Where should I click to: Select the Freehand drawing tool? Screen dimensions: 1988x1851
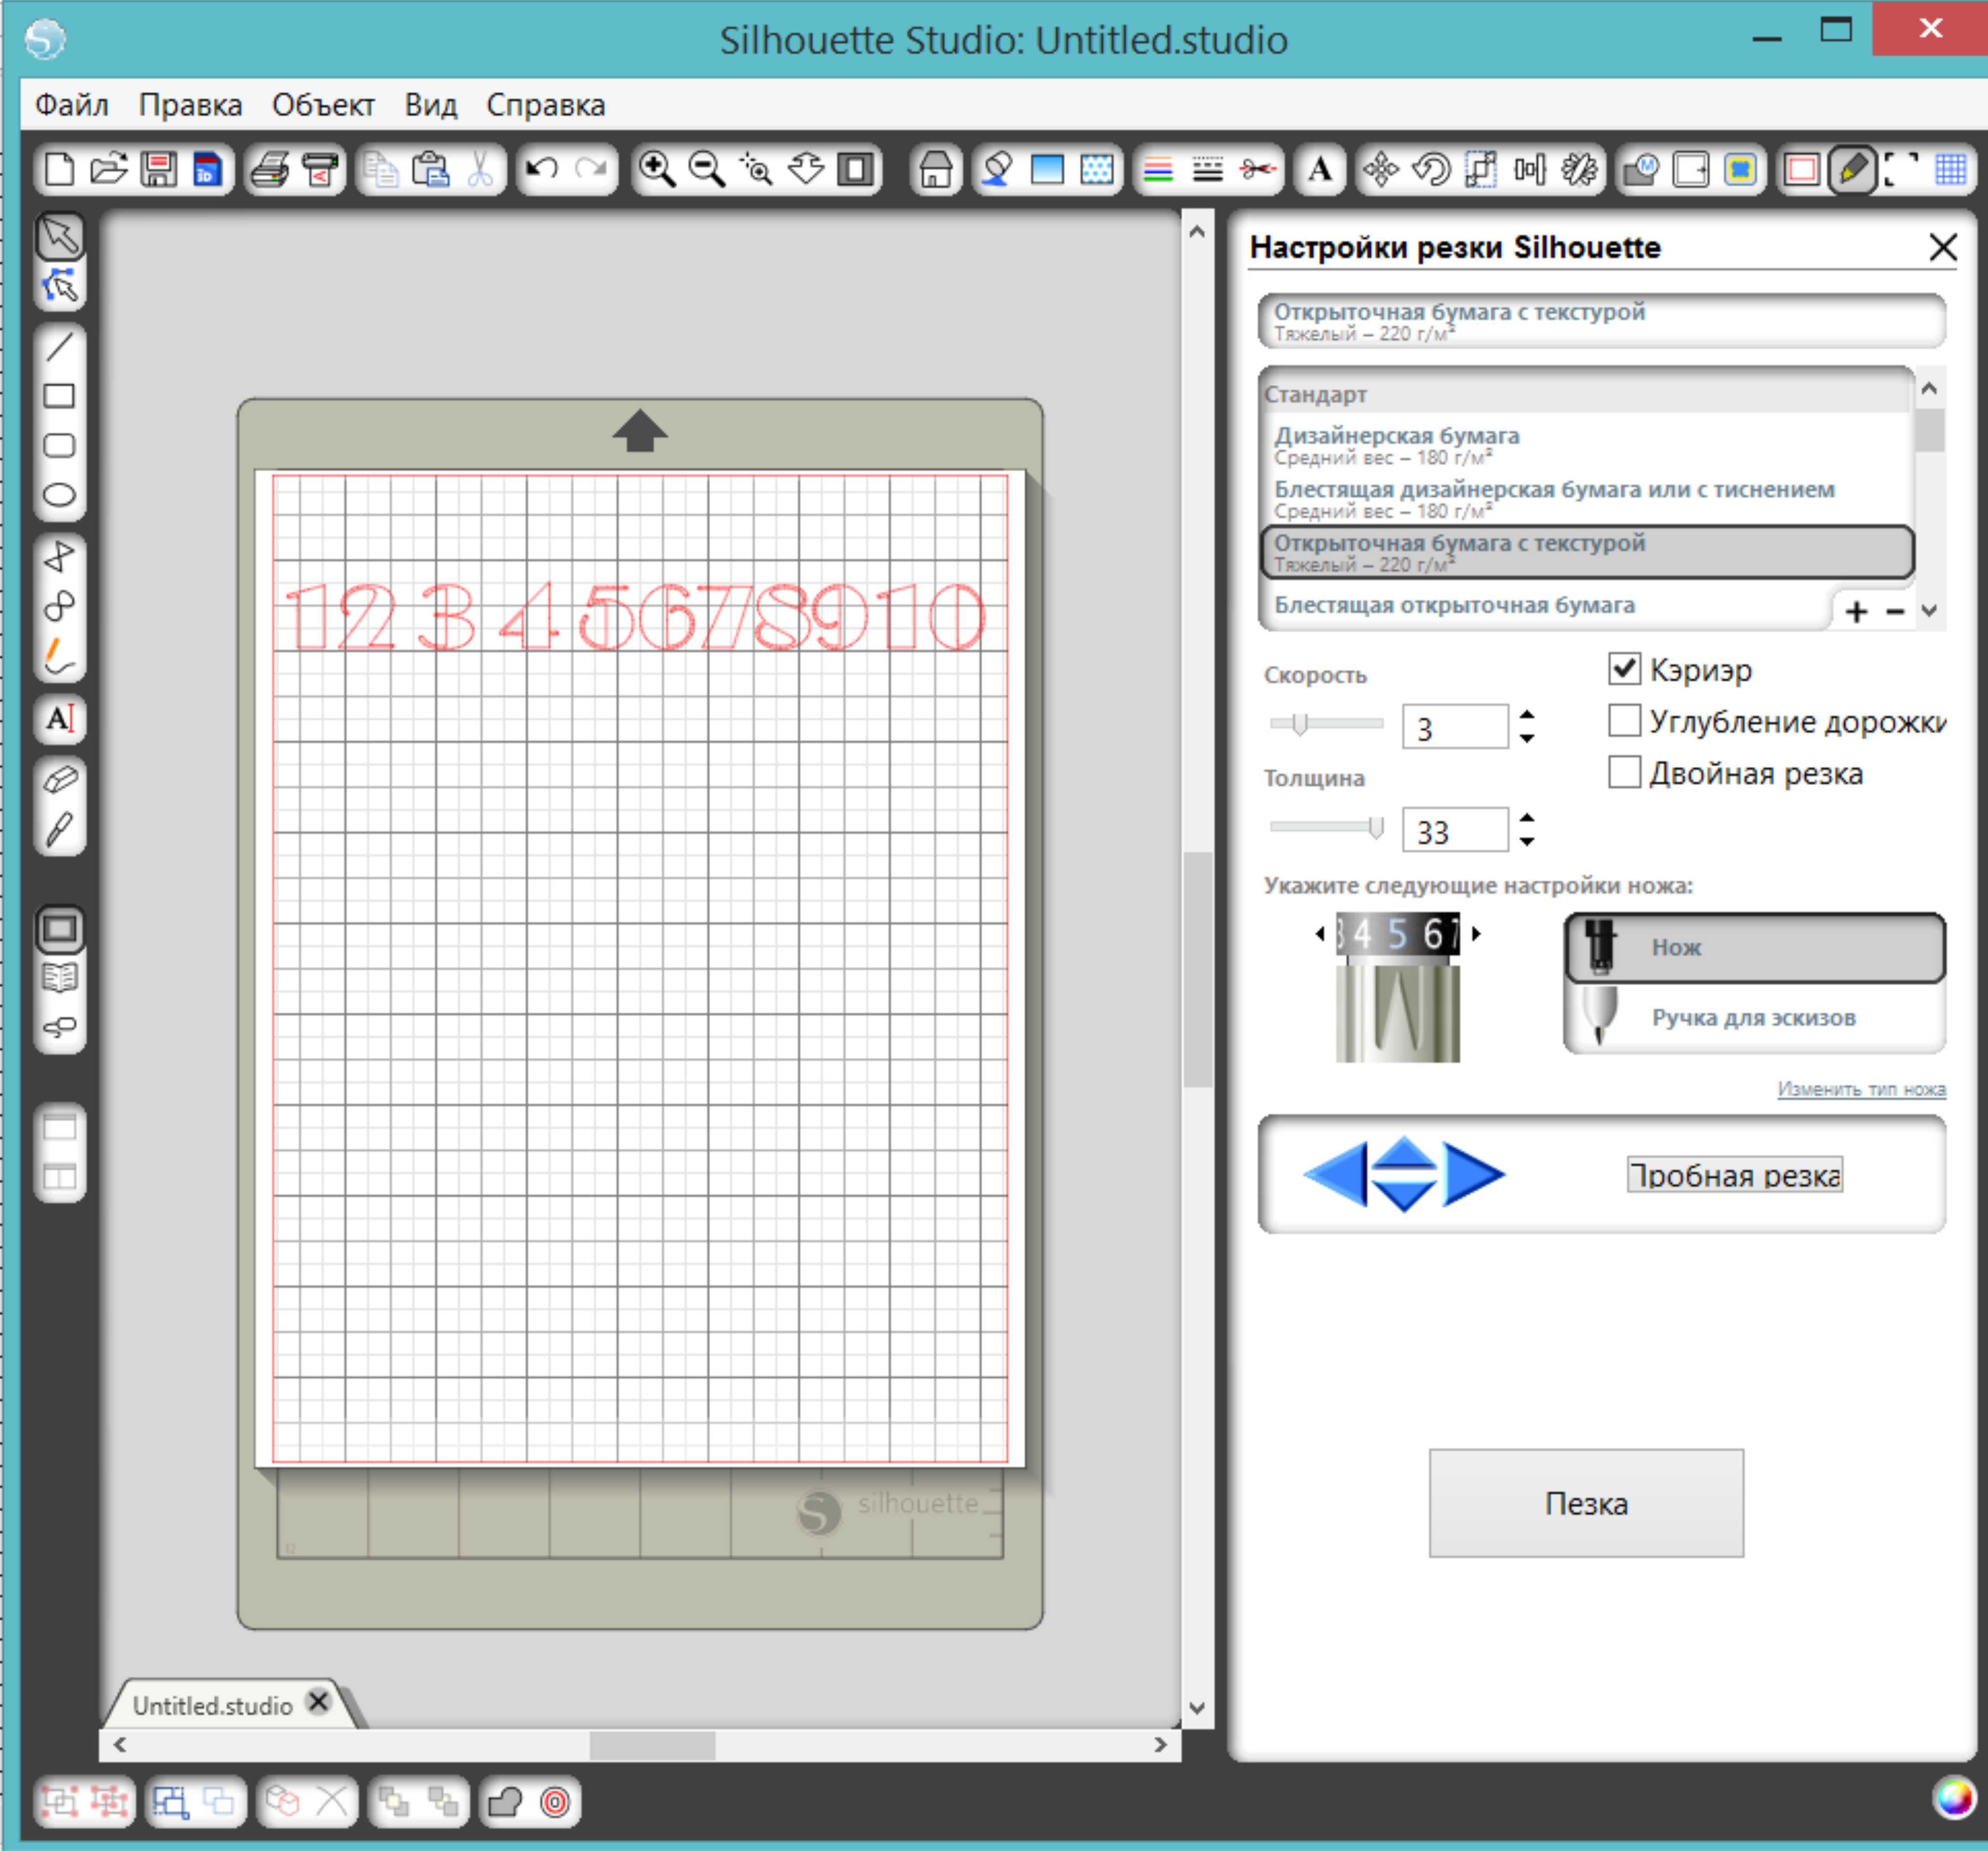tap(60, 655)
